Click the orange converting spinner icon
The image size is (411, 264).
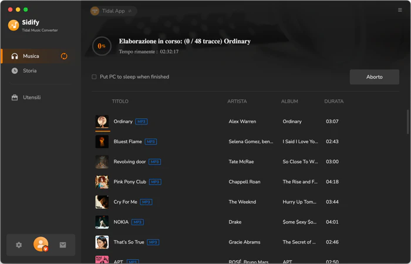[x=64, y=56]
